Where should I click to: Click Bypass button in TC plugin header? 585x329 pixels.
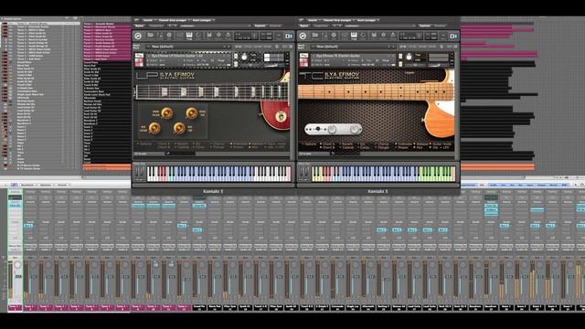click(x=304, y=26)
